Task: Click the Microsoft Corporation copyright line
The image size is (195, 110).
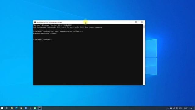Action: [68, 27]
